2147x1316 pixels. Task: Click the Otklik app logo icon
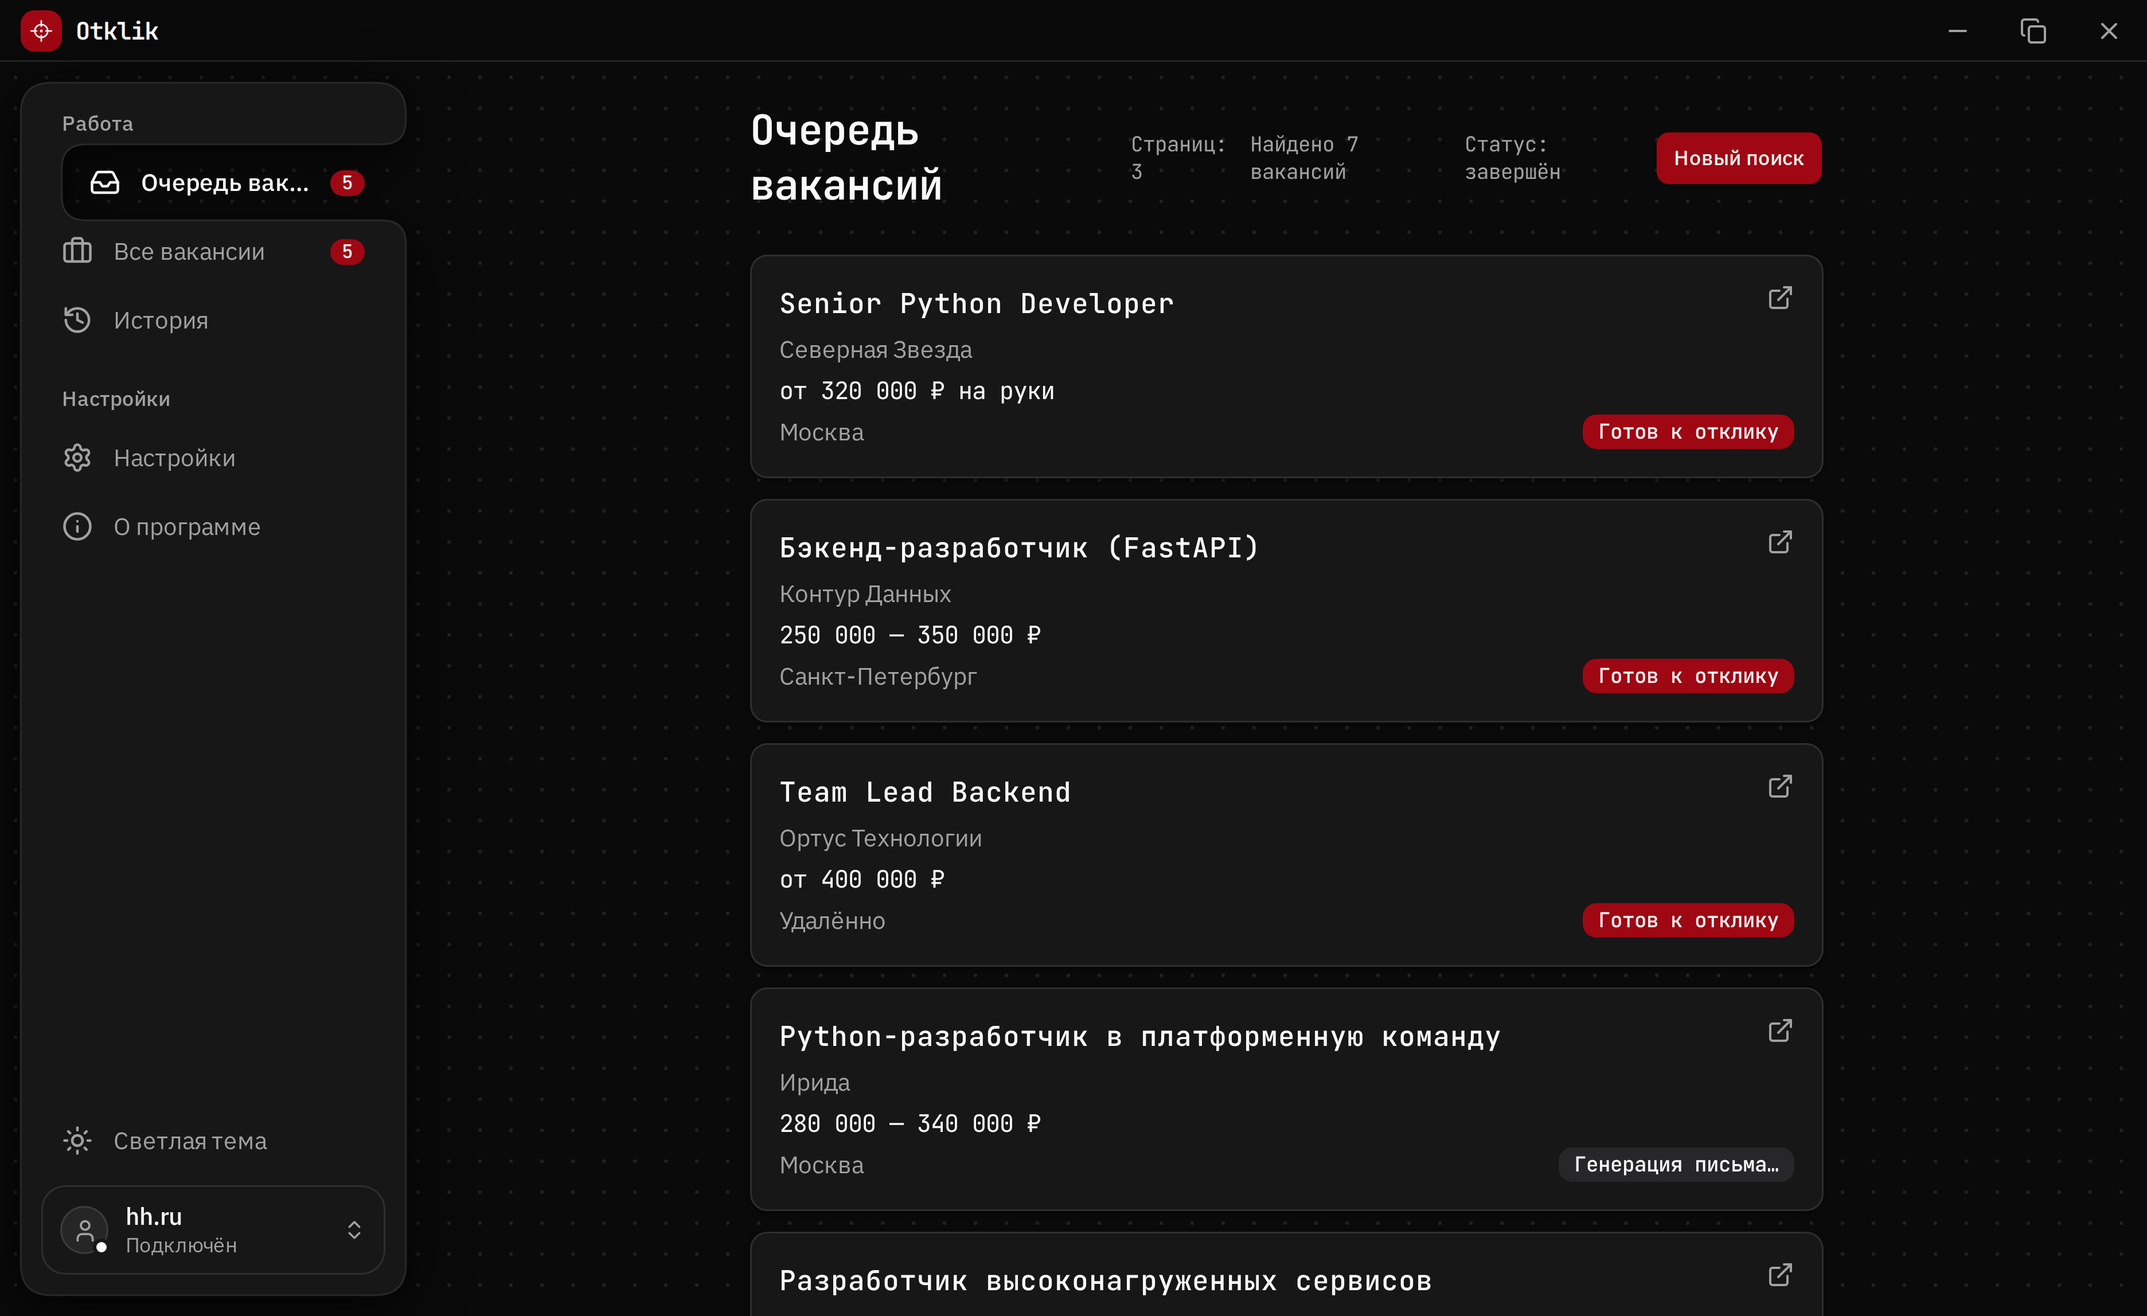click(41, 32)
